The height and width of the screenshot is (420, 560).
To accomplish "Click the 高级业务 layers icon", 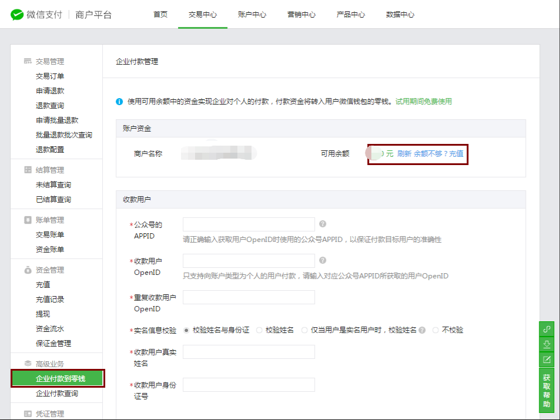I will click(x=28, y=364).
